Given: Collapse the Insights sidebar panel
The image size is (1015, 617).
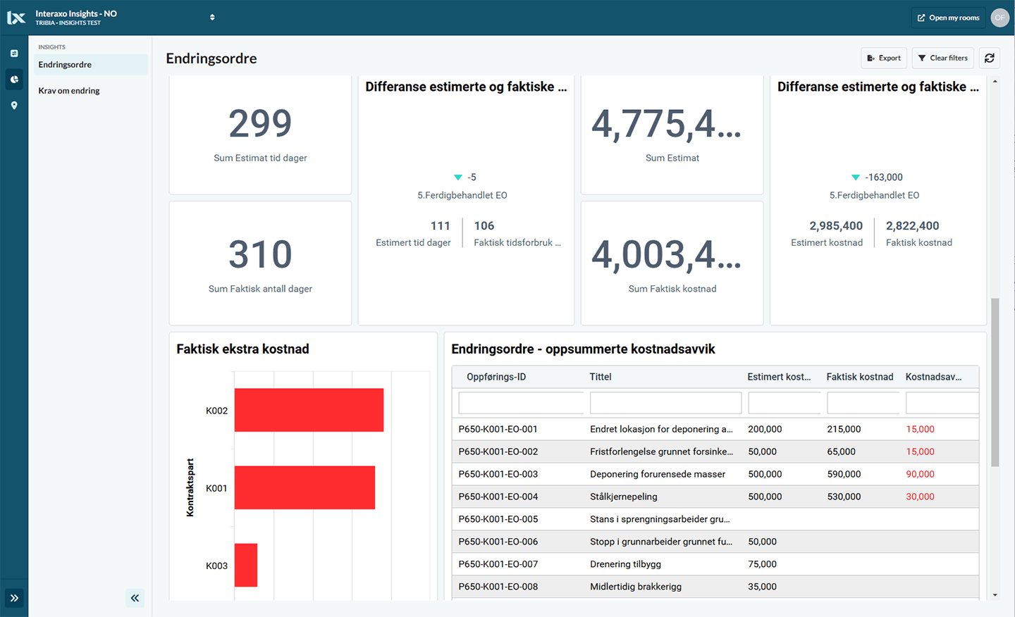Looking at the screenshot, I should click(x=135, y=598).
